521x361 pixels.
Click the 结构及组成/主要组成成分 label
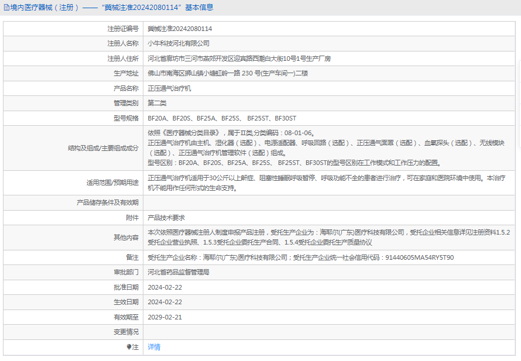(x=103, y=148)
